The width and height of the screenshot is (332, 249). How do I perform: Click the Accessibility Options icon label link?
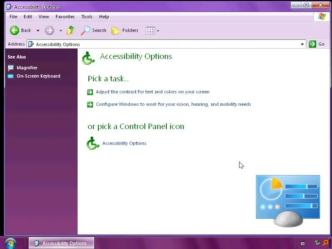(x=124, y=143)
